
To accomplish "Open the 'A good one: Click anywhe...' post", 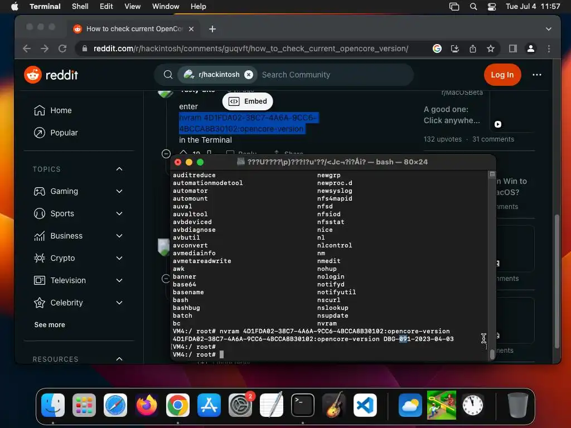I will point(452,115).
